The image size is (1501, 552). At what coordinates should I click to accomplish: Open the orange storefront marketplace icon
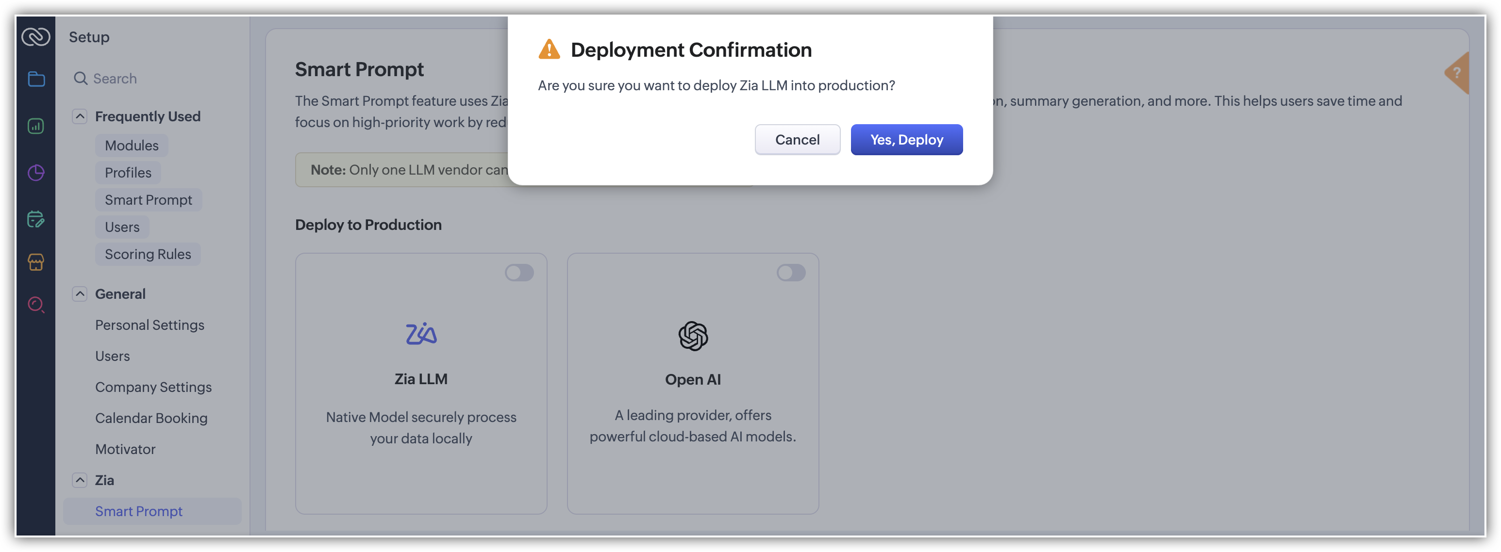click(36, 262)
